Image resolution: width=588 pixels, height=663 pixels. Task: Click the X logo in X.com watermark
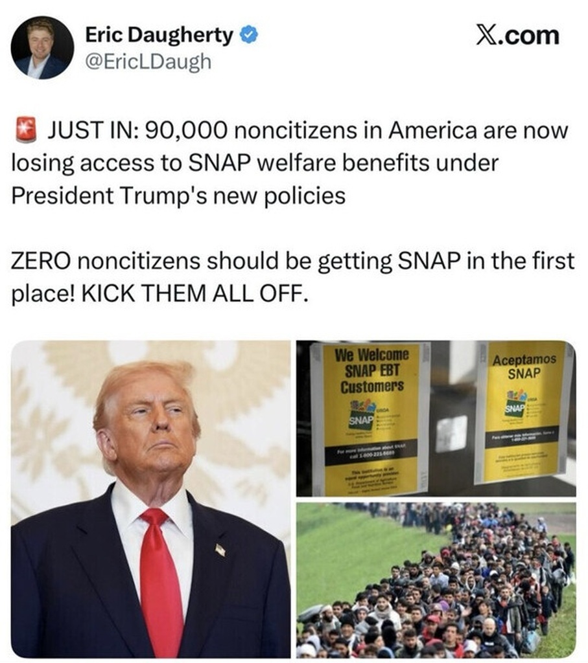click(486, 35)
